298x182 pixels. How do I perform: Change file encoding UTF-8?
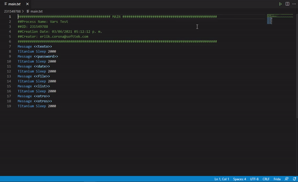[x=254, y=179]
